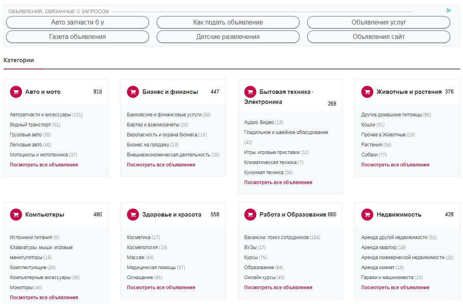Click the cart icon beside Бизнес и финансы
The width and height of the screenshot is (463, 304).
point(133,92)
